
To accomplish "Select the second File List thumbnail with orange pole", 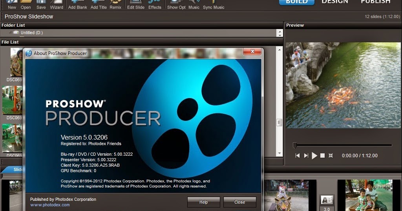I will tap(12, 100).
